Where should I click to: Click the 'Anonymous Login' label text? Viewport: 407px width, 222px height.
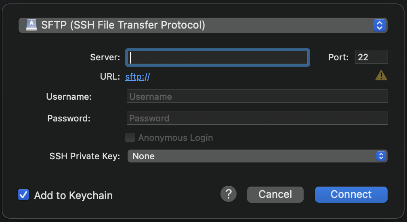coord(175,138)
